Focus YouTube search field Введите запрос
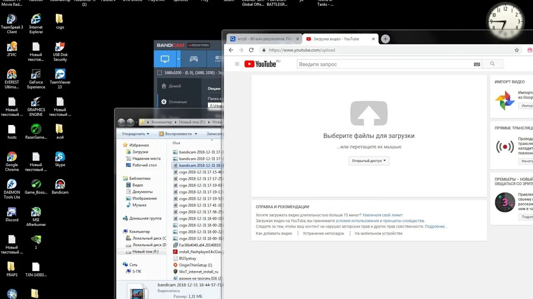The height and width of the screenshot is (299, 533). click(385, 64)
